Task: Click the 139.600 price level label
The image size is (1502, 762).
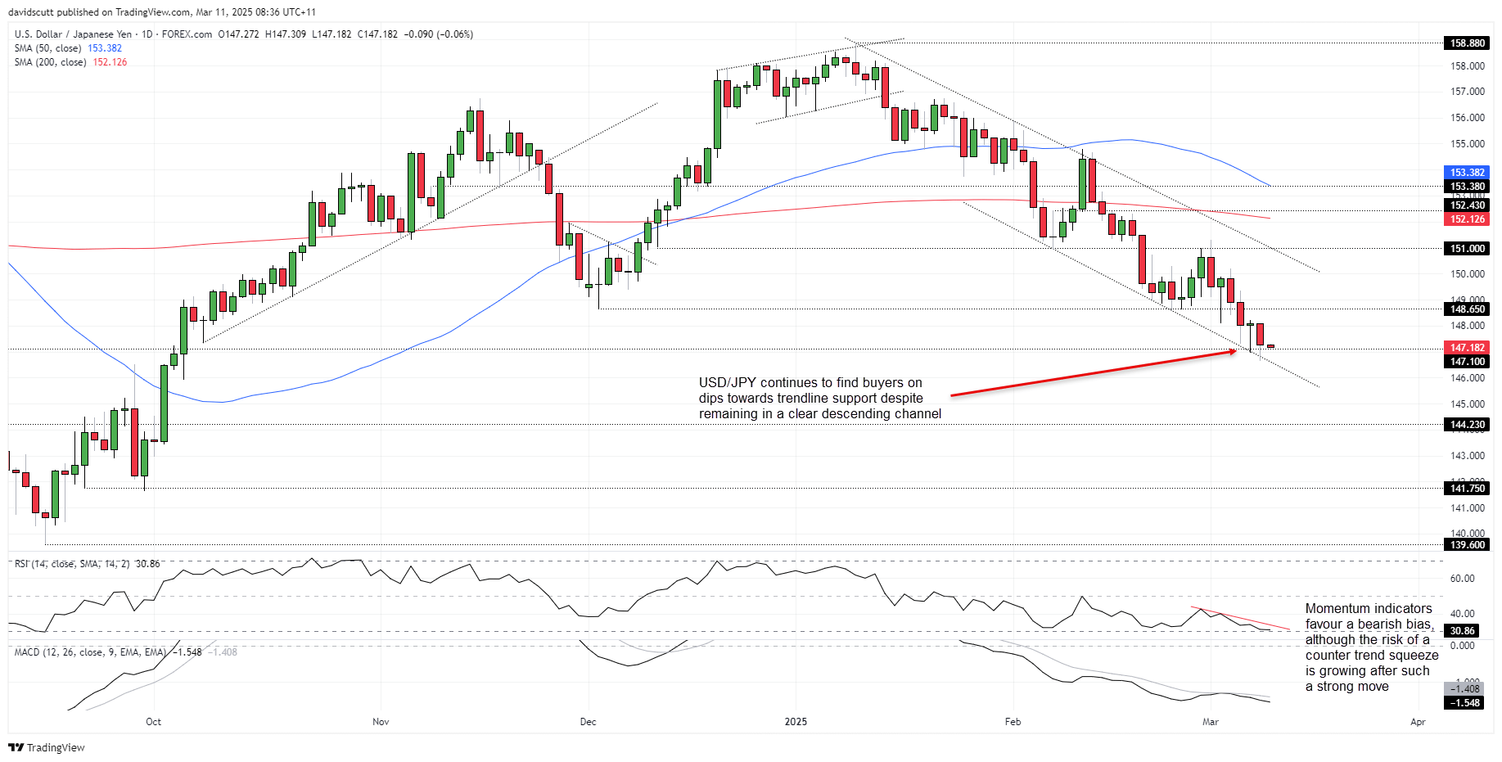Action: click(x=1467, y=545)
